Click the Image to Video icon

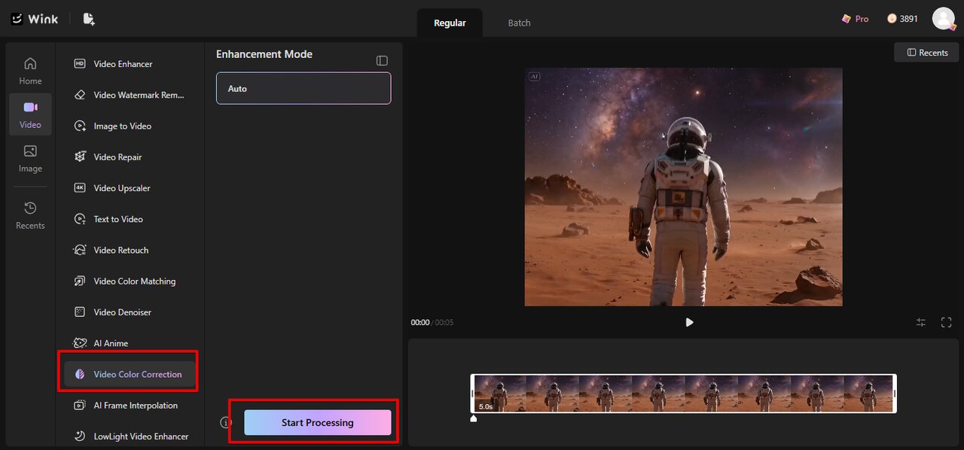point(80,126)
